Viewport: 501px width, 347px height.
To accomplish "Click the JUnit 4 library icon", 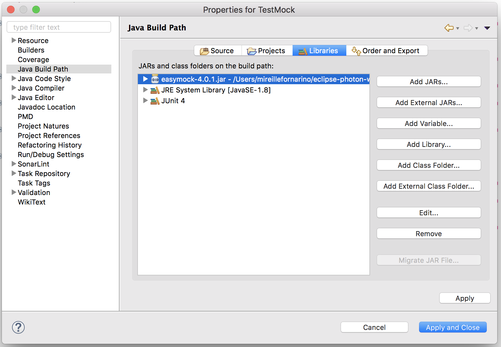I will 155,101.
